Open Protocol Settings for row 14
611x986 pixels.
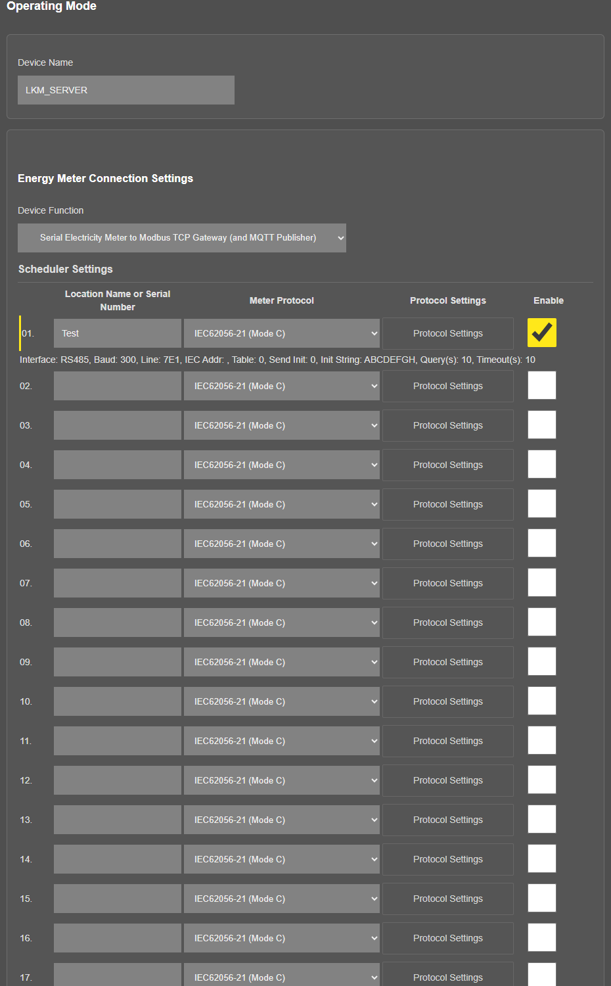point(448,859)
